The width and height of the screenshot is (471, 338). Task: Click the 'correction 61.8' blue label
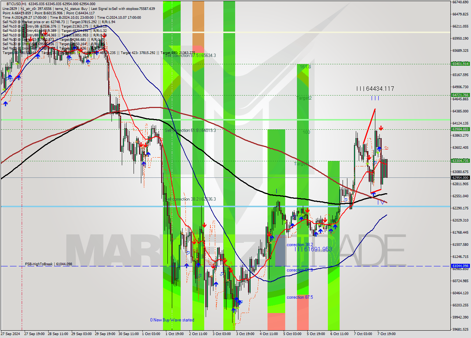(300, 270)
